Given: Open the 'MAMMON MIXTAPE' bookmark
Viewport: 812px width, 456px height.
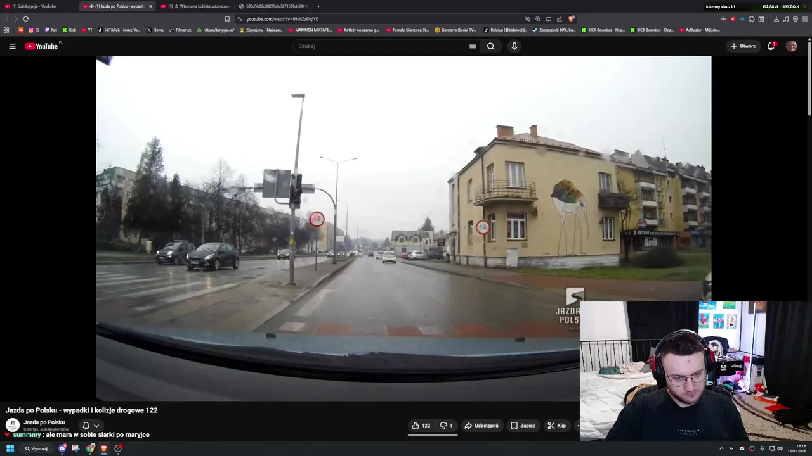Looking at the screenshot, I should click(x=310, y=30).
